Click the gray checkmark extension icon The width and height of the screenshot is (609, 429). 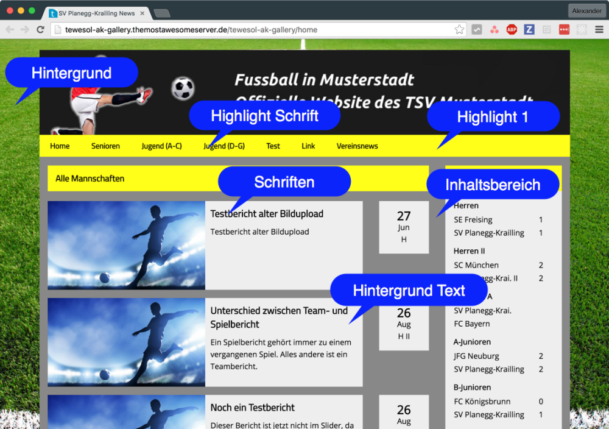(477, 29)
